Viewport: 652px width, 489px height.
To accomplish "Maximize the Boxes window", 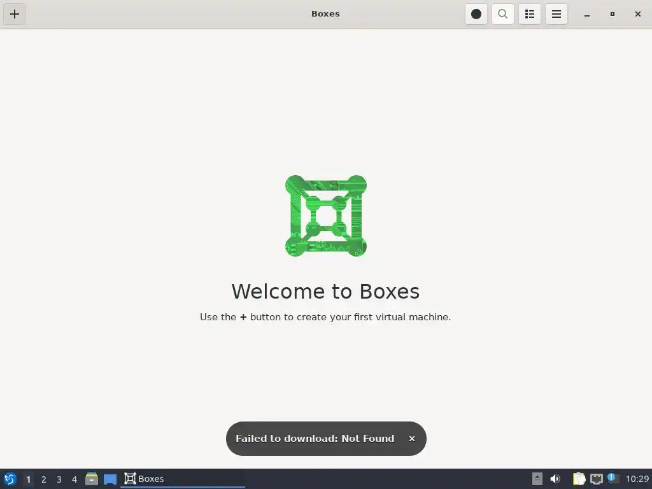I will [613, 14].
